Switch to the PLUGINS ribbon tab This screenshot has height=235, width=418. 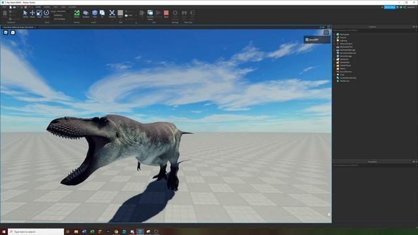72,7
